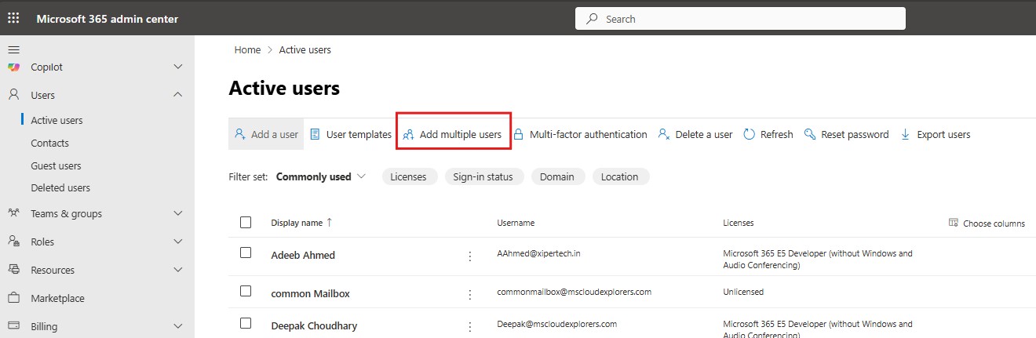1036x338 pixels.
Task: Click AAhmed@xipertech.in username
Action: 538,253
